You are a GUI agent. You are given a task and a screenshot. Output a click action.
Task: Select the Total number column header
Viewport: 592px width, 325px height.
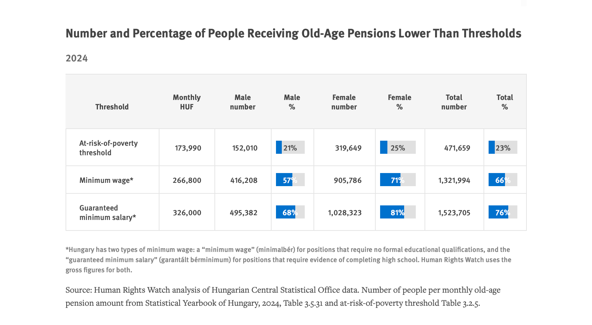[x=454, y=102]
